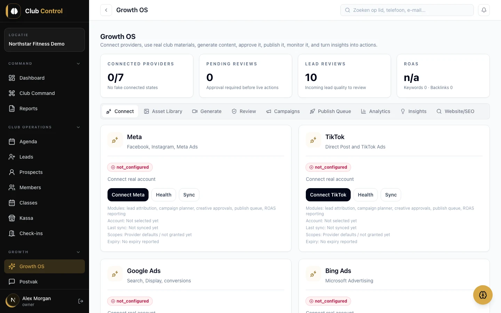Open Check-ins in the sidebar

coord(45,233)
